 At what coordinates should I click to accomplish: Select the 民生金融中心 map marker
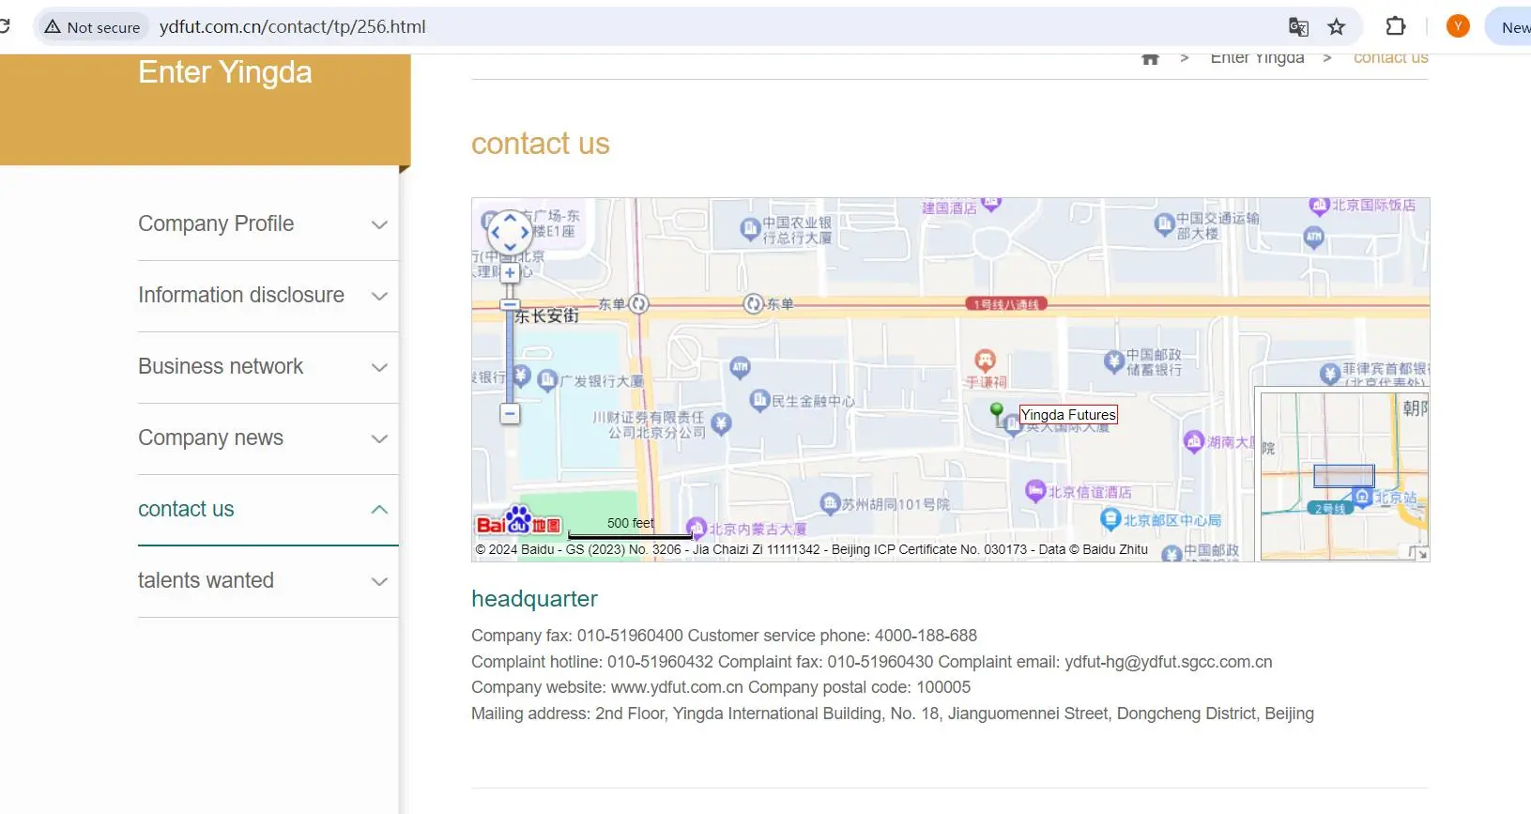tap(759, 401)
